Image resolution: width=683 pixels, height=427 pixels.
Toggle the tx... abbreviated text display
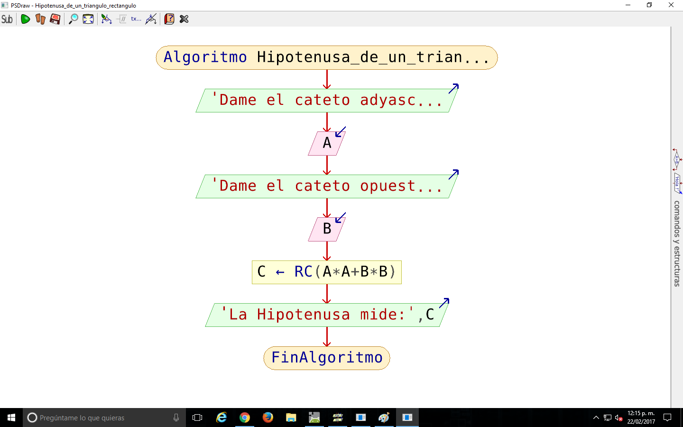[136, 19]
